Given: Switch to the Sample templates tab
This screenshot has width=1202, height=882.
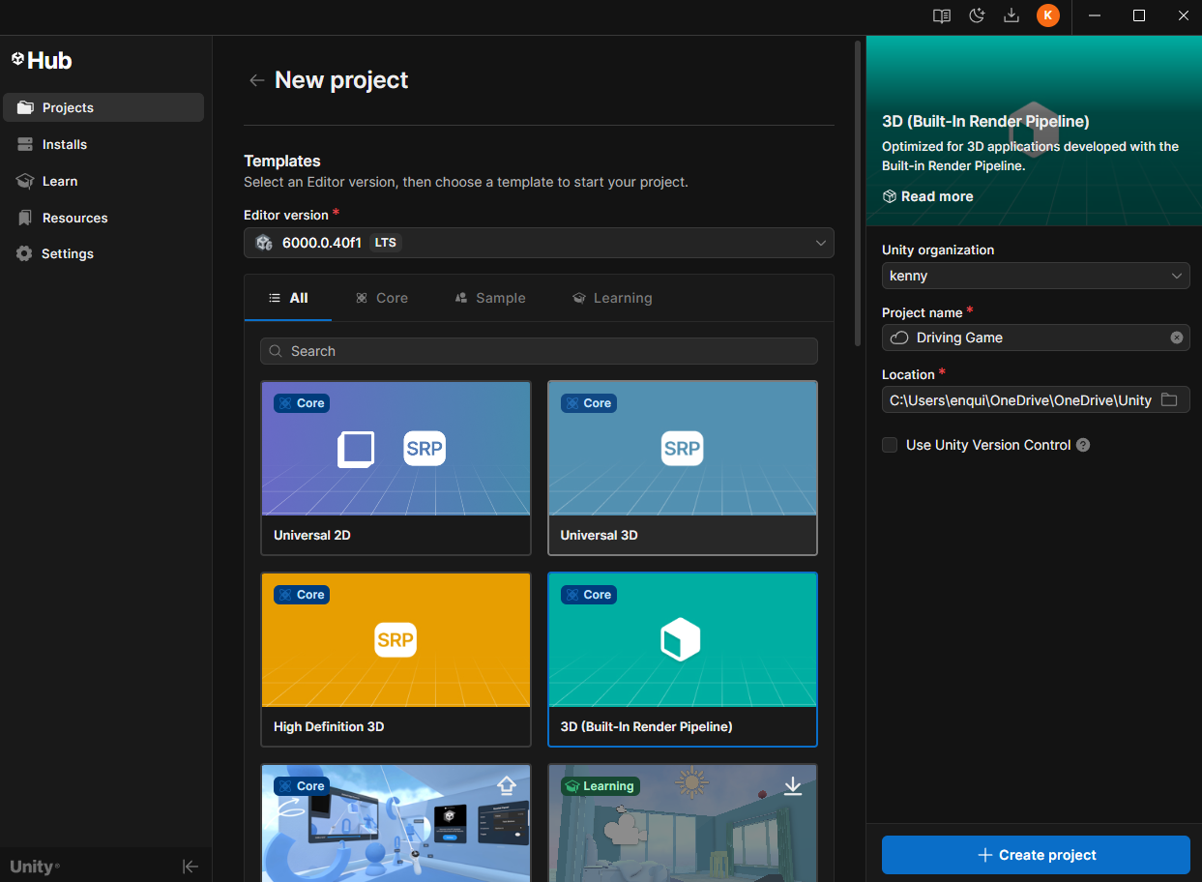Looking at the screenshot, I should [x=490, y=298].
